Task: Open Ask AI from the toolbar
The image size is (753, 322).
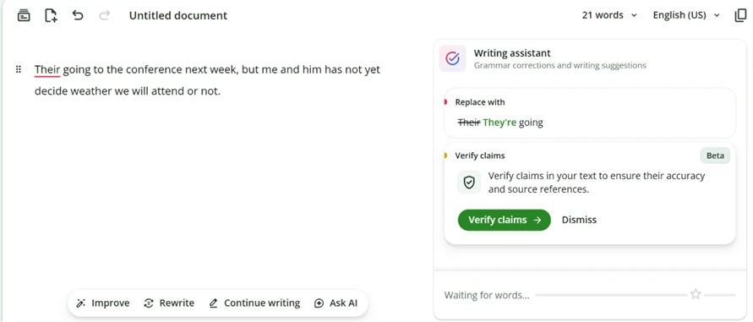Action: click(336, 303)
